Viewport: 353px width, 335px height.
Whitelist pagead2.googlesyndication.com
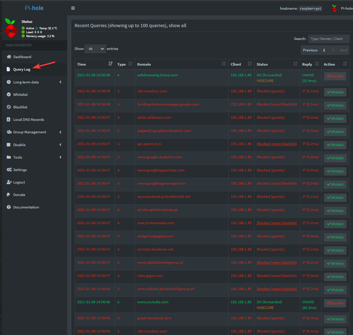point(335,132)
